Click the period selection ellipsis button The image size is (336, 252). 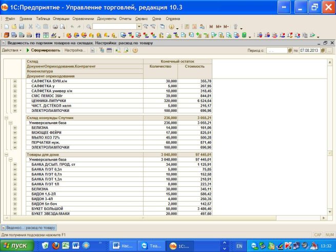point(329,50)
